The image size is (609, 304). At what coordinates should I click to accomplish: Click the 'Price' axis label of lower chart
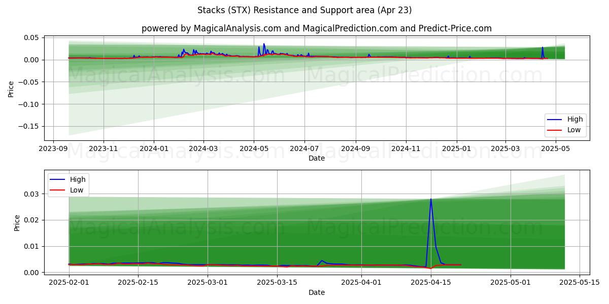[17, 223]
